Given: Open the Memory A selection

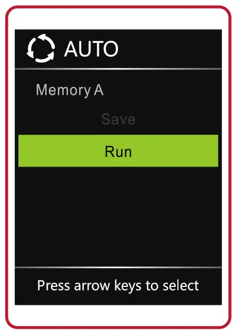Looking at the screenshot, I should [x=70, y=90].
